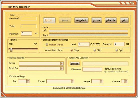The width and height of the screenshot is (138, 98).
Task: Open the Archive window
Action: tap(97, 20)
